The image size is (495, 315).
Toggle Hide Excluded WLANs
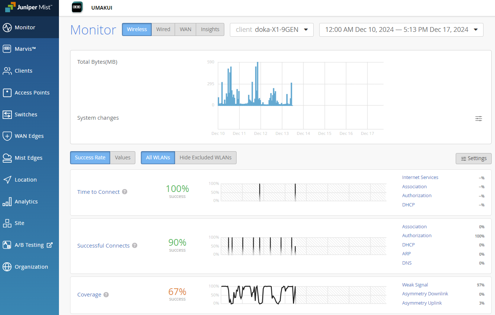click(x=205, y=157)
